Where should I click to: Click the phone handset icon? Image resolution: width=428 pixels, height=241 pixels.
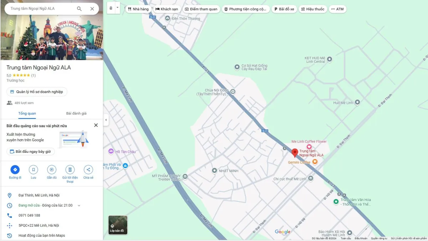(x=10, y=215)
